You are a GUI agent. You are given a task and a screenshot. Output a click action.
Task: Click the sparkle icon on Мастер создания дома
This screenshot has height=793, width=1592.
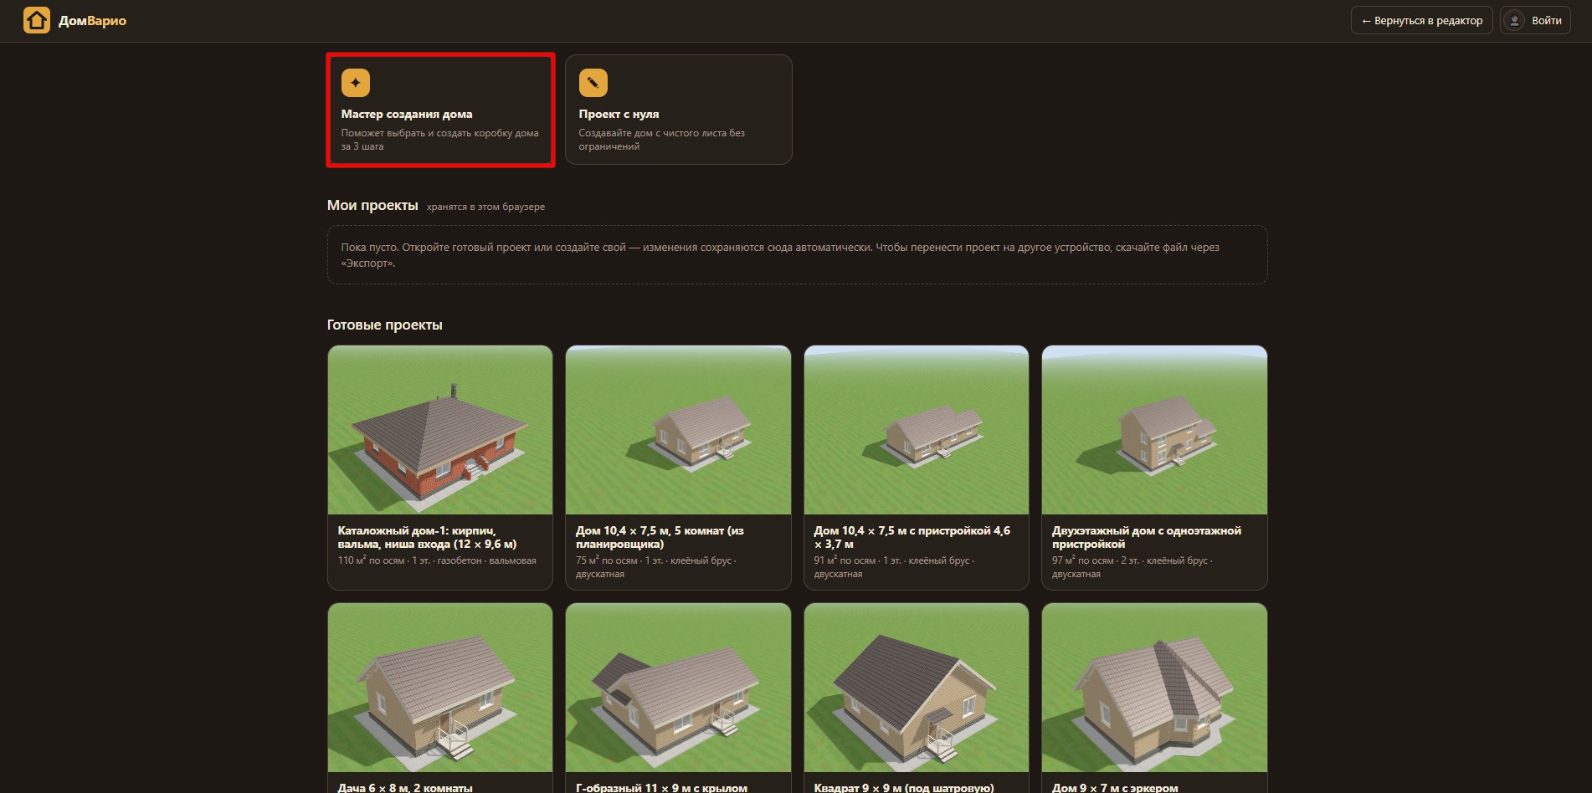click(356, 83)
